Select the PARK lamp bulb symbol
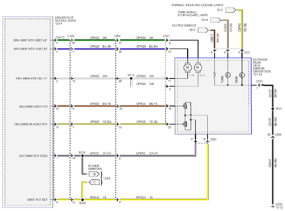This screenshot has height=211, width=285. click(242, 75)
